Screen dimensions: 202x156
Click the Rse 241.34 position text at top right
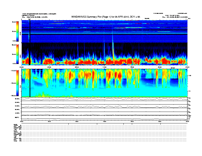point(175,17)
